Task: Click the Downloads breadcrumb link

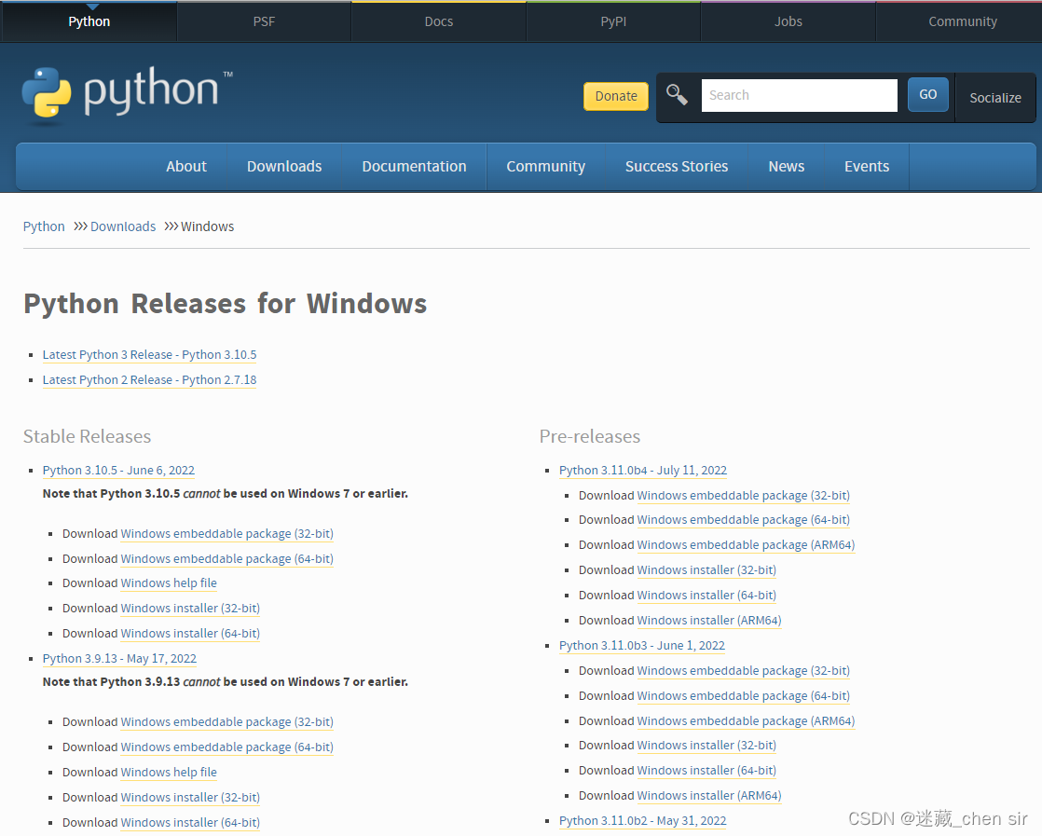Action: pyautogui.click(x=123, y=226)
